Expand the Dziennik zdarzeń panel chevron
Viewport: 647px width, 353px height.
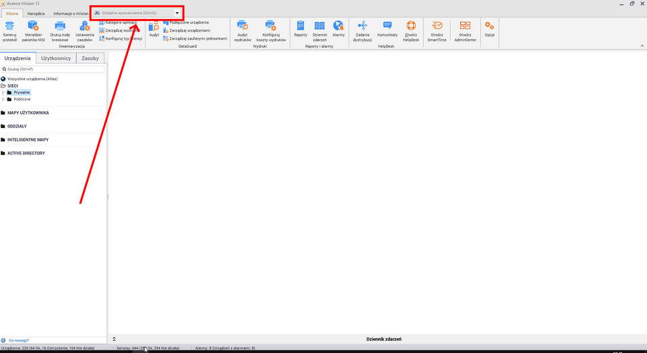(114, 339)
